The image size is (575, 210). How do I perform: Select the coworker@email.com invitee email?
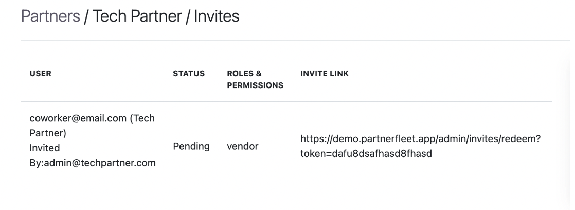pos(78,118)
